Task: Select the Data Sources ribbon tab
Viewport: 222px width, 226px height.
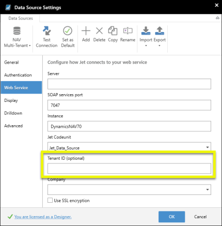Action: [x=21, y=18]
